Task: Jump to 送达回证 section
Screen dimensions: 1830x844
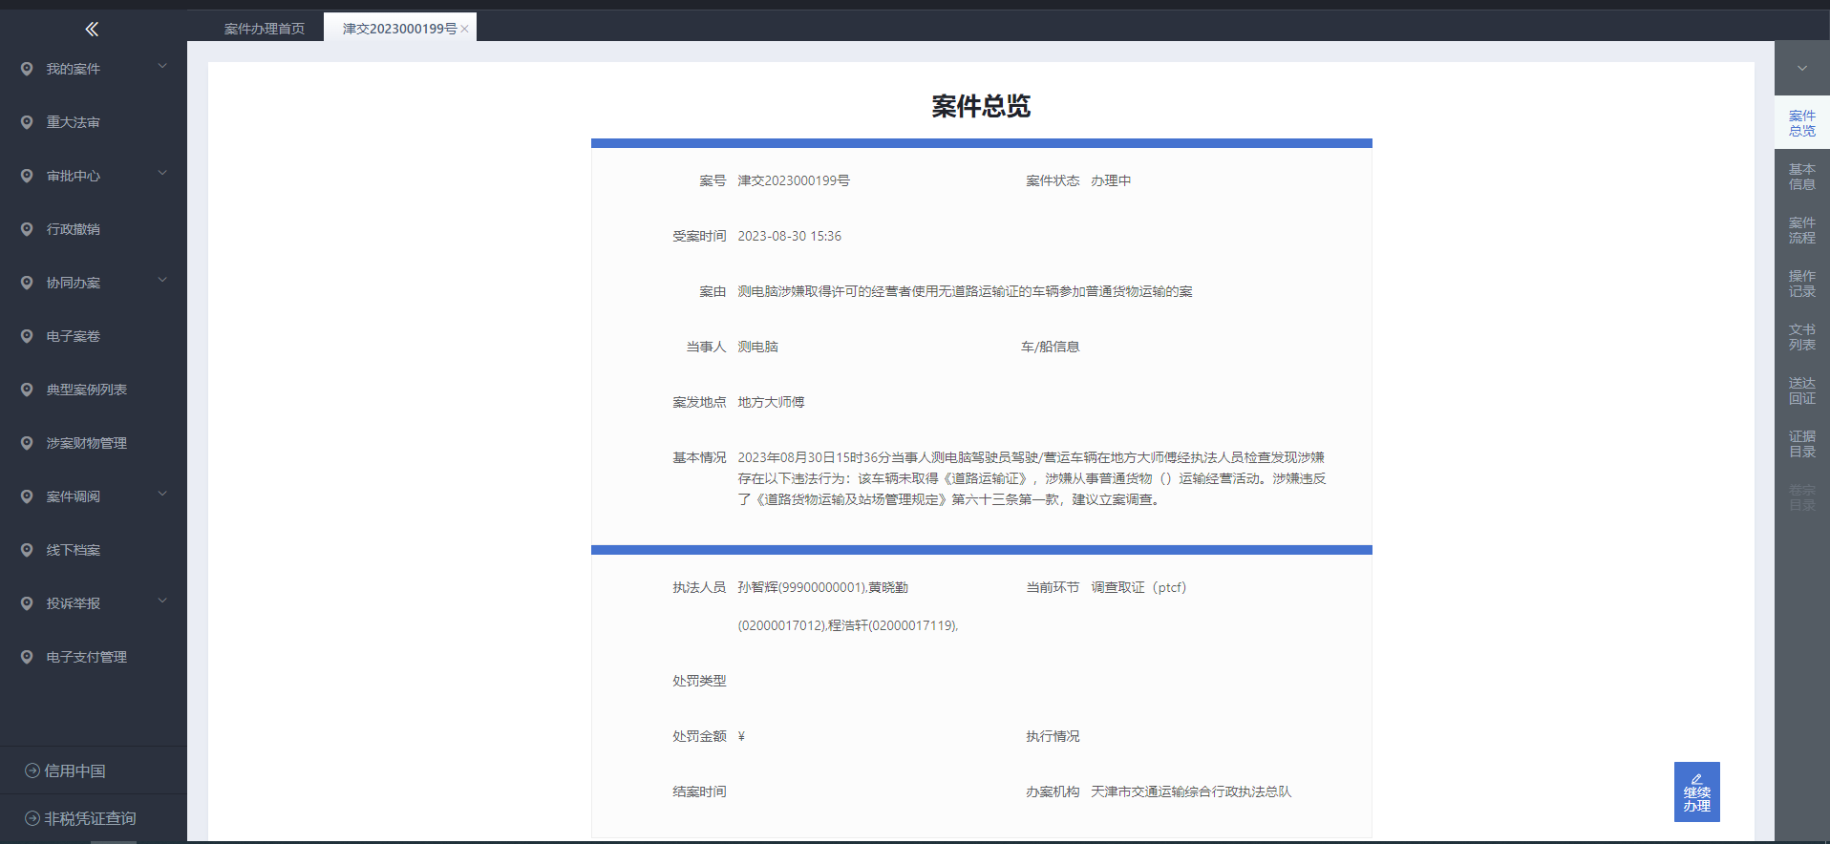Action: pos(1802,390)
